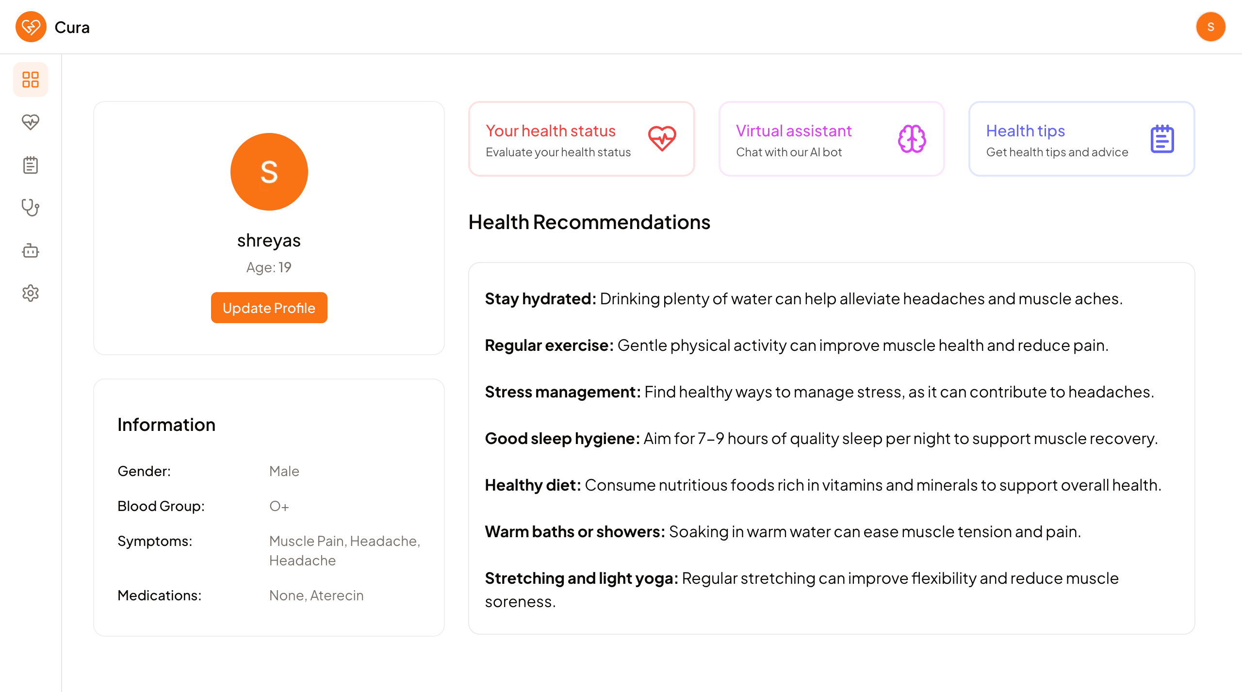Open the stethoscope doctor sidebar icon
The width and height of the screenshot is (1242, 692).
click(31, 208)
